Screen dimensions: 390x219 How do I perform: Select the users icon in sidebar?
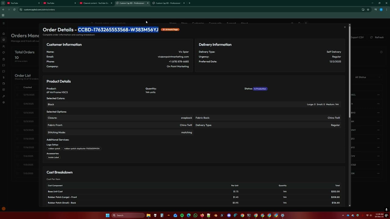4,46
